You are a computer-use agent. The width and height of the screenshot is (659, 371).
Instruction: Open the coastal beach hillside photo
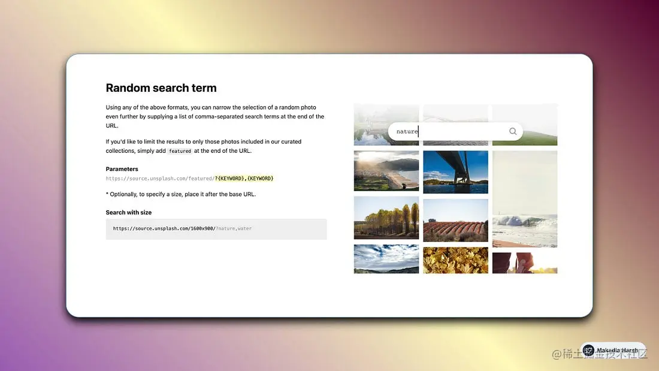point(386,171)
